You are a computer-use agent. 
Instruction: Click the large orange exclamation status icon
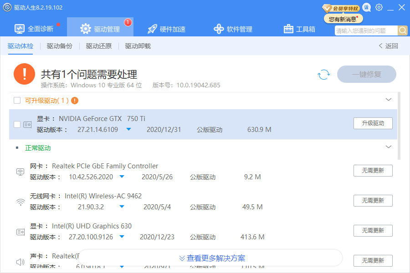24,74
